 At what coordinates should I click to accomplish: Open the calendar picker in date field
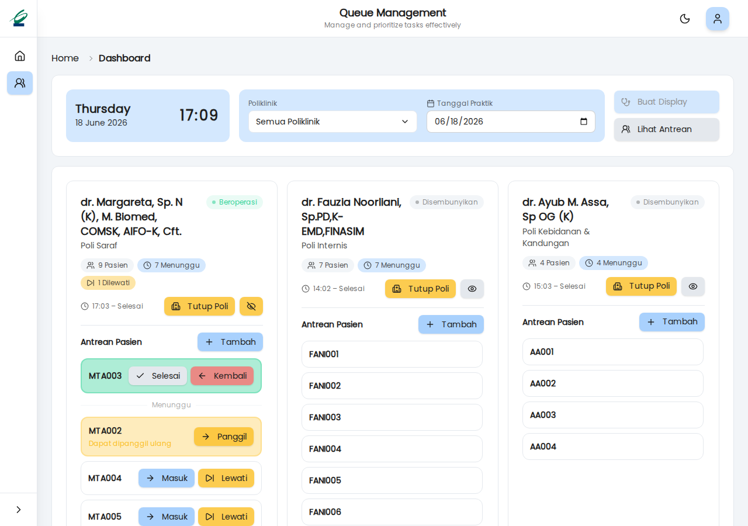click(x=584, y=122)
